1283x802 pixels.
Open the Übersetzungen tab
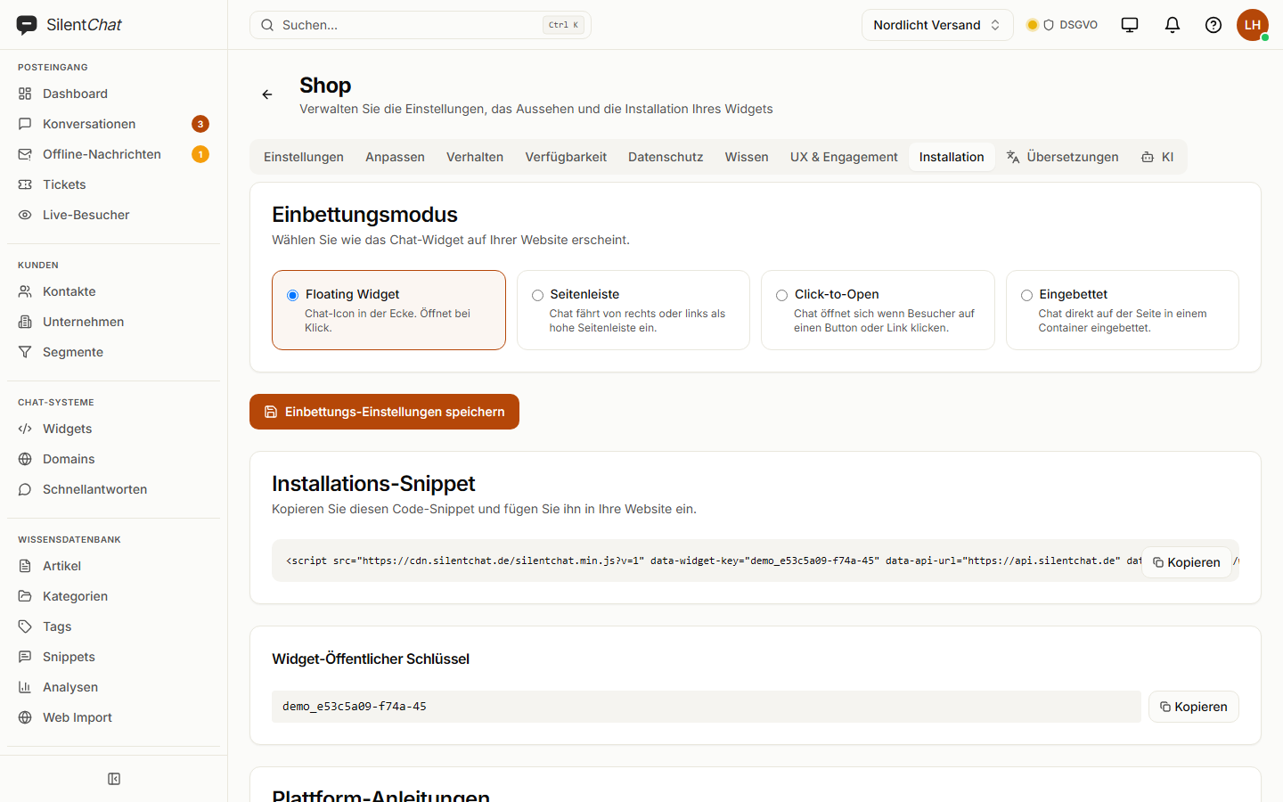point(1062,157)
